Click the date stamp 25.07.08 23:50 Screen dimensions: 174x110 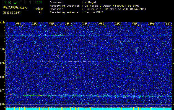point(12,13)
